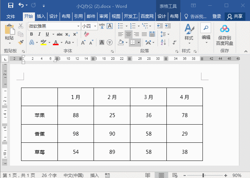Click the Clear Formatting eraser icon
Viewport: 250px width, 178px height.
tap(86, 34)
